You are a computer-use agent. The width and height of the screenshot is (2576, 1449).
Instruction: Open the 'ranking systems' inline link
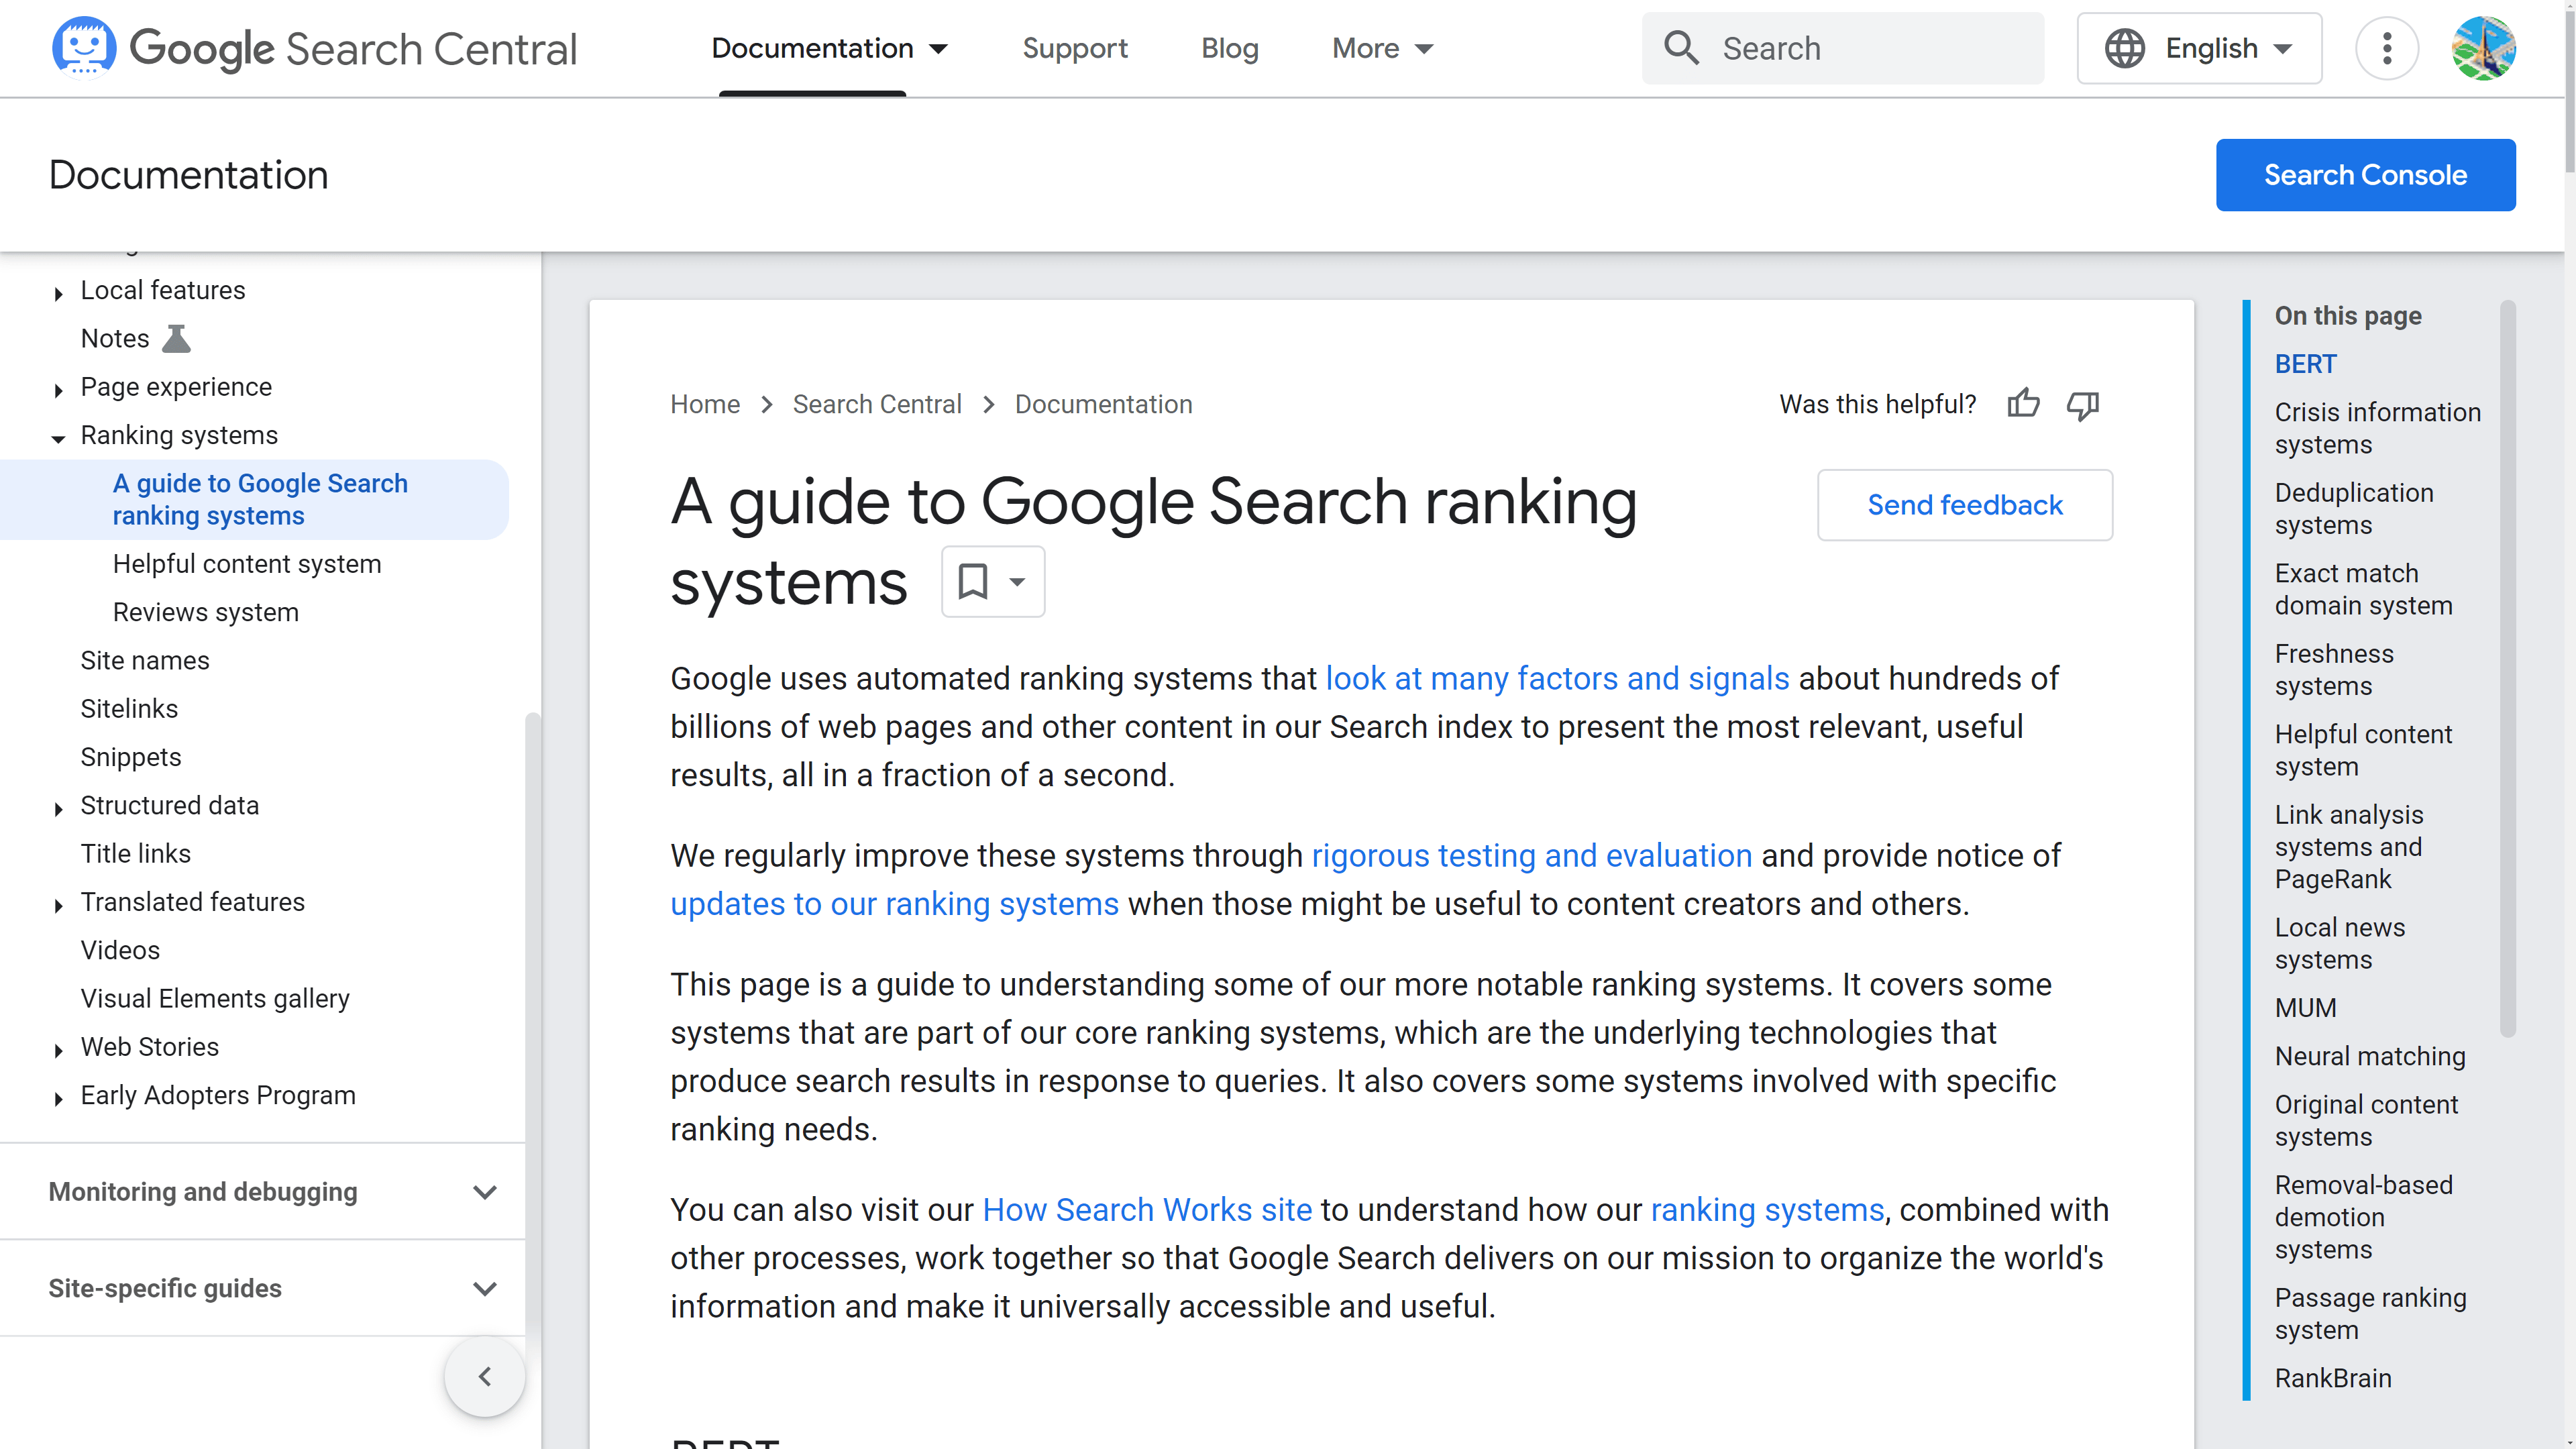pyautogui.click(x=1767, y=1209)
